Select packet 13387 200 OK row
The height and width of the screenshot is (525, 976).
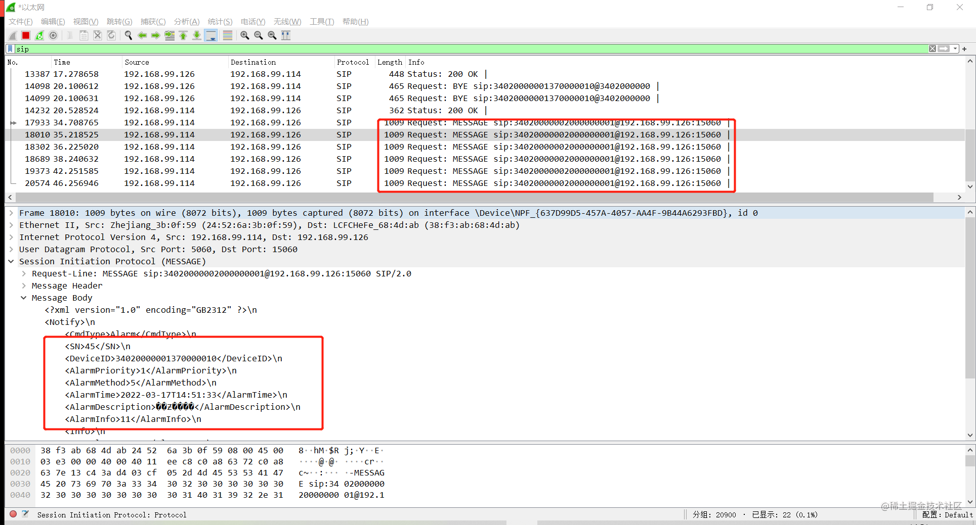click(485, 74)
